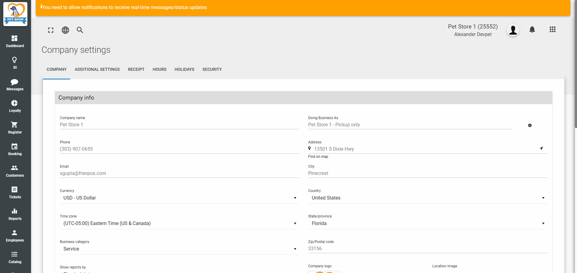Go to Employees in sidebar

point(15,236)
